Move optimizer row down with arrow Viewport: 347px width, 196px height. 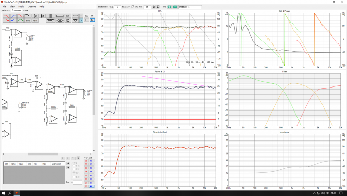click(x=68, y=167)
